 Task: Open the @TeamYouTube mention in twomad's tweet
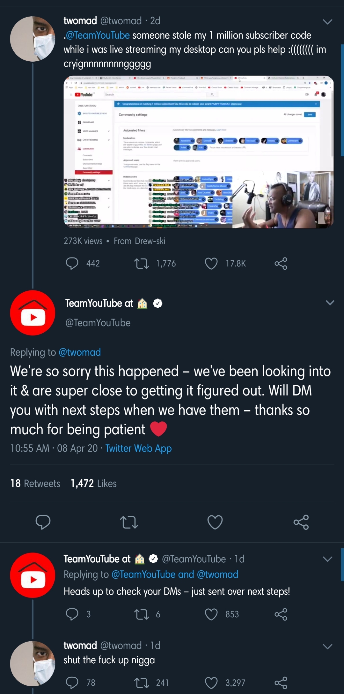(98, 35)
